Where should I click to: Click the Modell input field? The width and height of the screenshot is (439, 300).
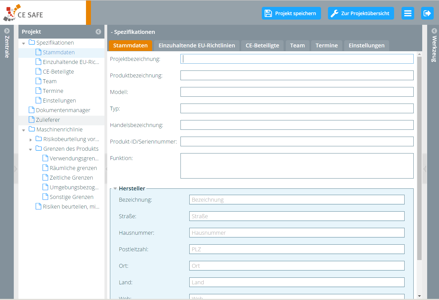(x=297, y=92)
